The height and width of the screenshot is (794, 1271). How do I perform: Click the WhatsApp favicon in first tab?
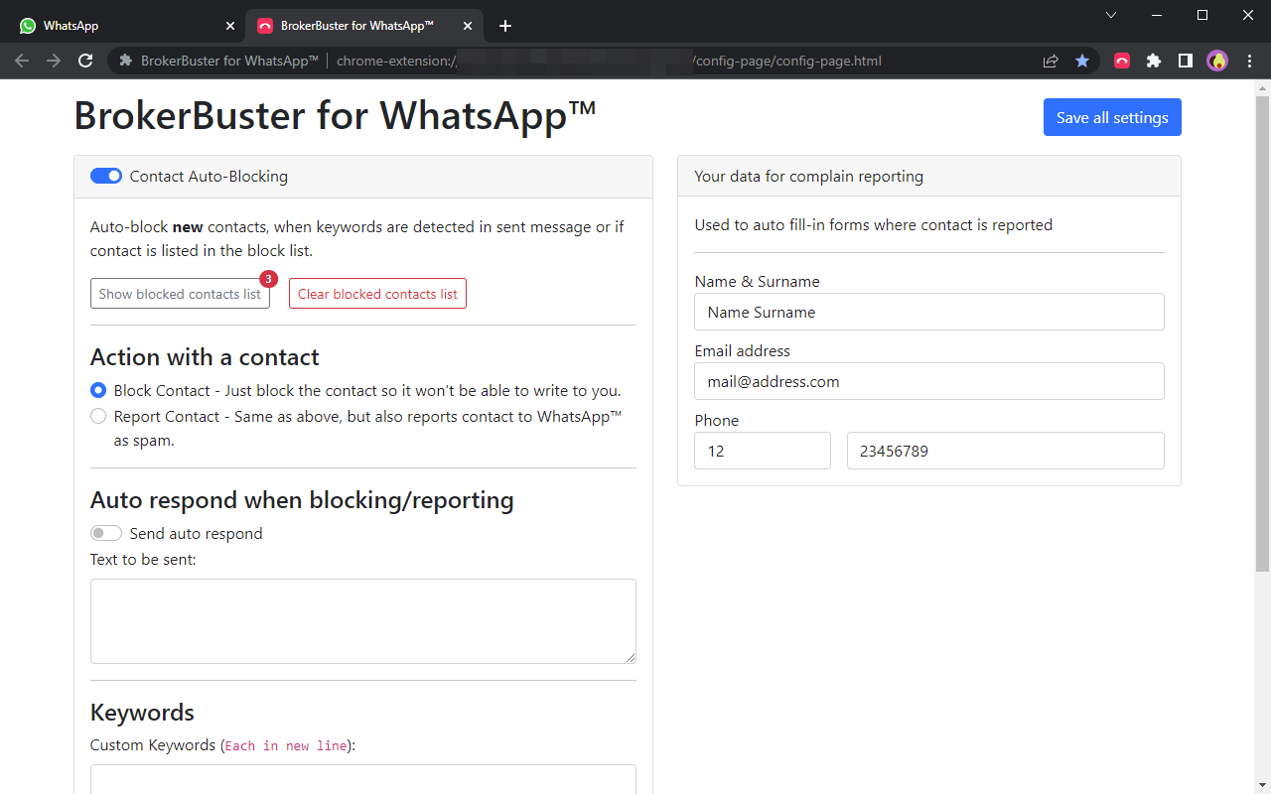point(28,26)
